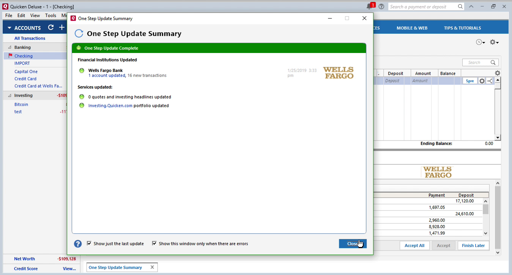Switch to the Mobile & Web tab
Viewport: 512px width, 275px height.
click(412, 28)
